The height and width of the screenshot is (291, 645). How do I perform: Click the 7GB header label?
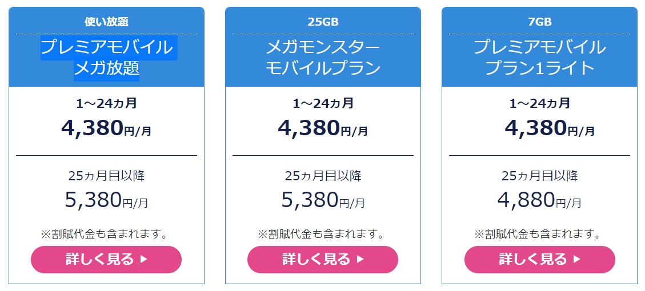coord(540,22)
